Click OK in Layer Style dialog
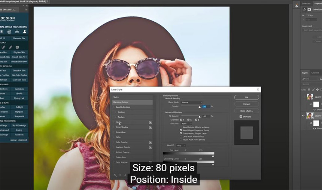This screenshot has height=190, width=322. [246, 97]
